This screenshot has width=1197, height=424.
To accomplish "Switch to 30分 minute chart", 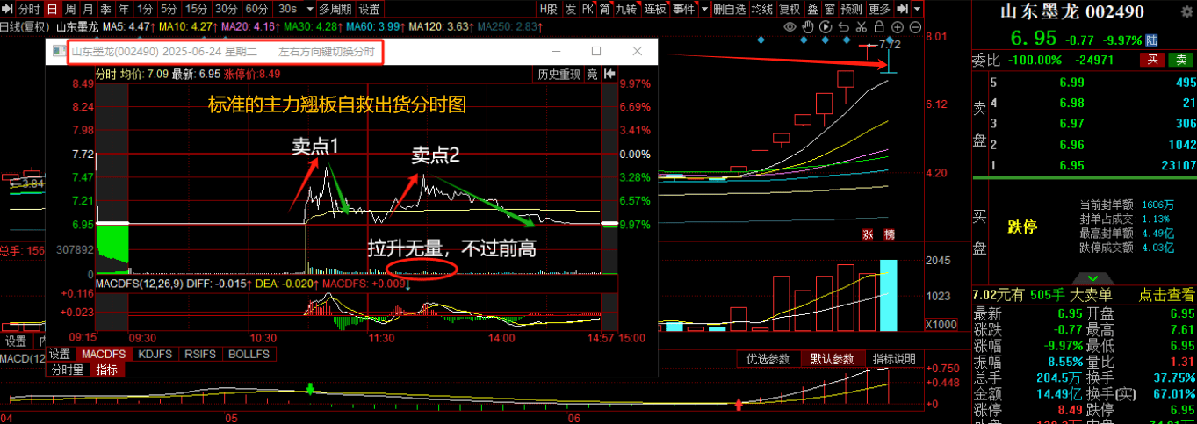I will click(x=227, y=9).
